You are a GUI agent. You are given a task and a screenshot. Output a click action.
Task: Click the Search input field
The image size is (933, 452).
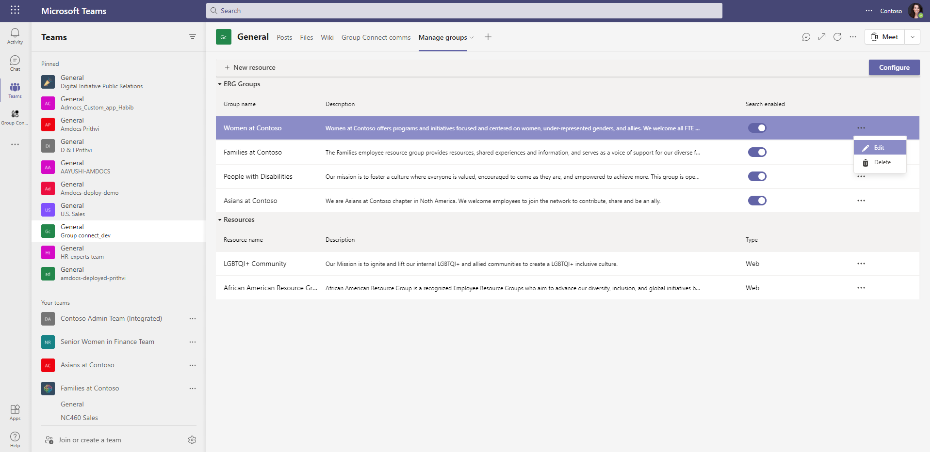coord(464,11)
